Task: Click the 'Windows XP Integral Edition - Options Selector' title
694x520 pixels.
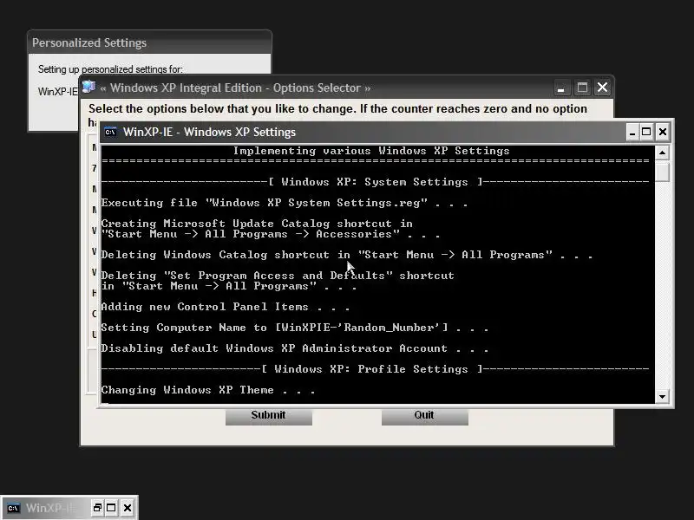Action: (235, 88)
